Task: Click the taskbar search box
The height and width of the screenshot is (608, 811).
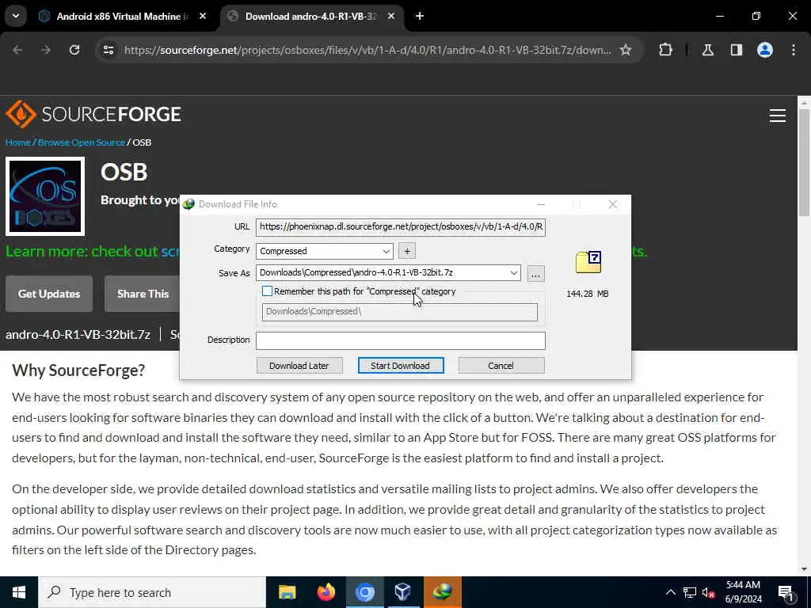Action: pyautogui.click(x=152, y=592)
